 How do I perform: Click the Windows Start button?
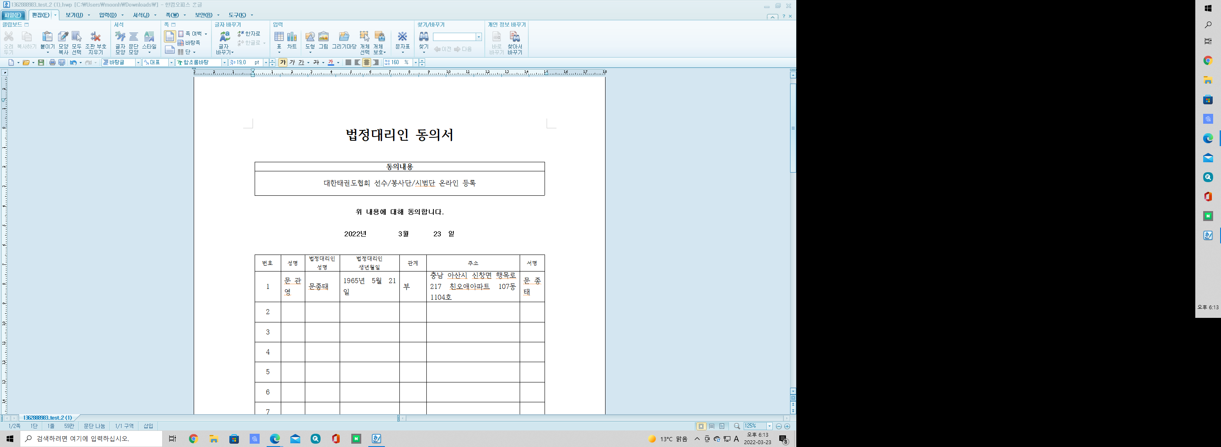coord(10,439)
